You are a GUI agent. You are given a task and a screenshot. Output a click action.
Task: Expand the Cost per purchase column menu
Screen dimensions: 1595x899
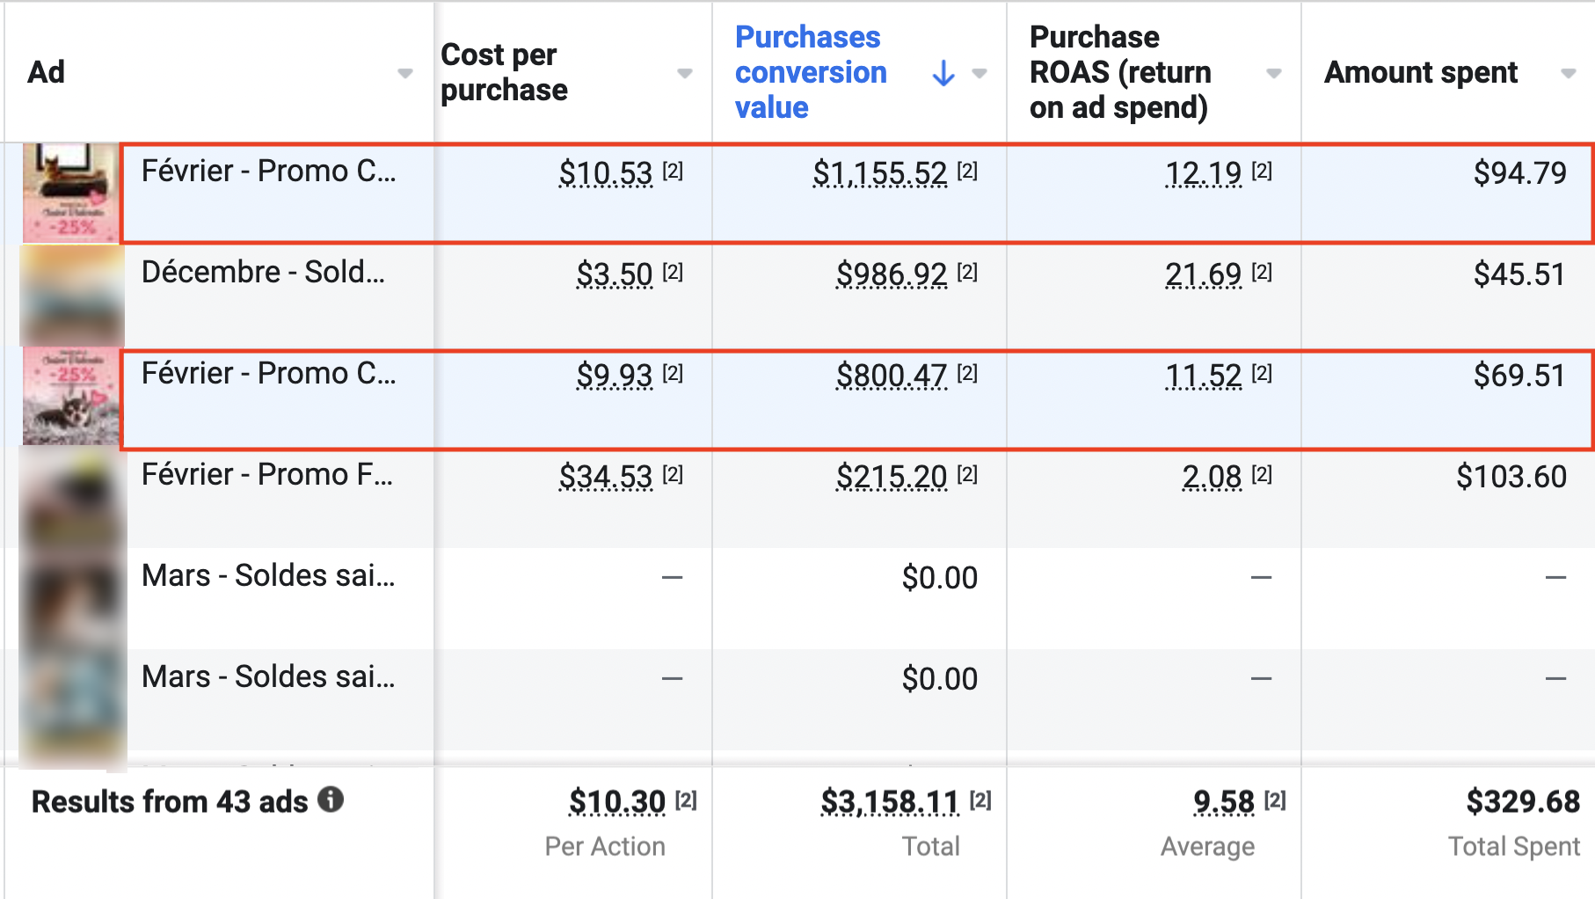pyautogui.click(x=684, y=73)
